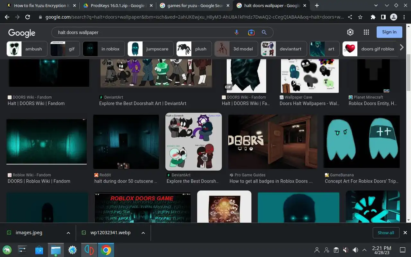Bookmark this page with the star icon
411x257 pixels.
360,17
